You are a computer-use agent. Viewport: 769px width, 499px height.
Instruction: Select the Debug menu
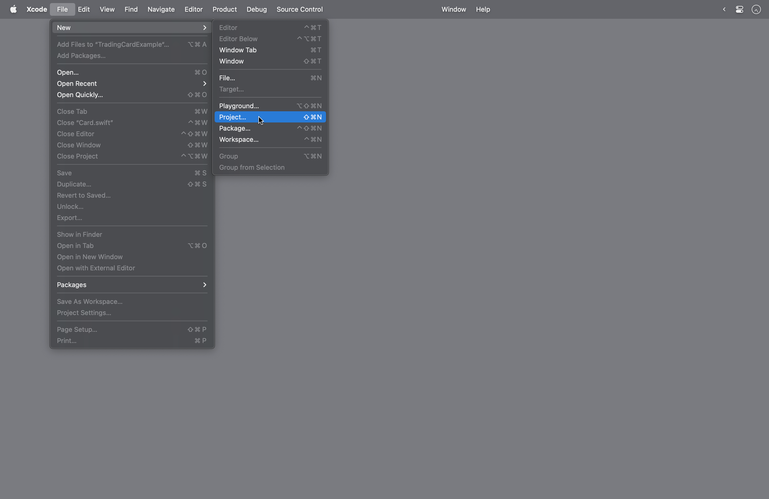coord(257,9)
